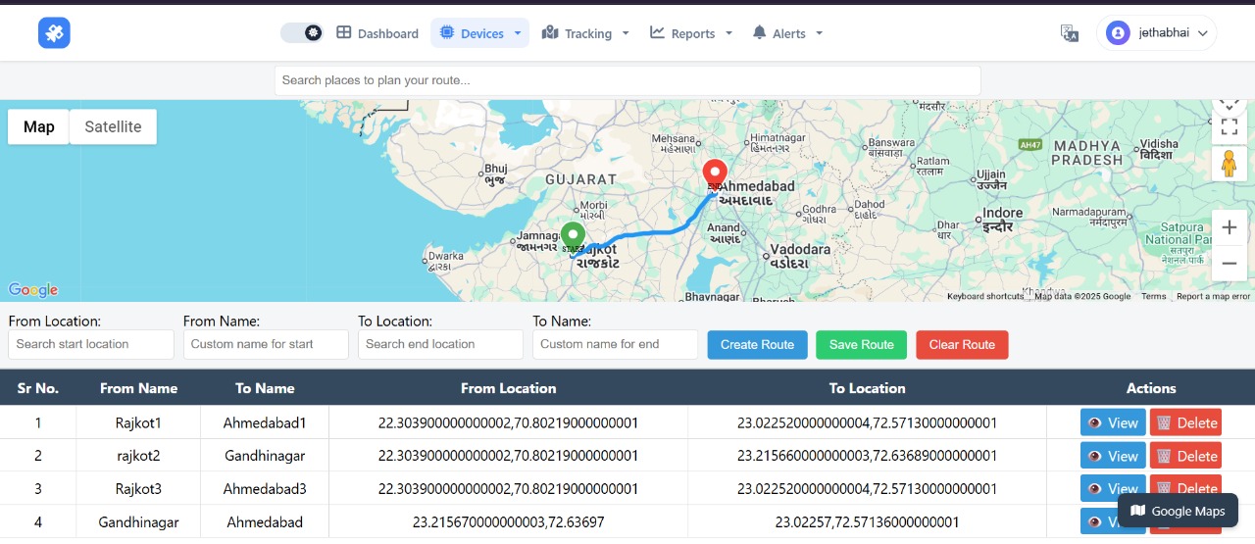Open the Alerts bell menu
1255x544 pixels.
[786, 33]
